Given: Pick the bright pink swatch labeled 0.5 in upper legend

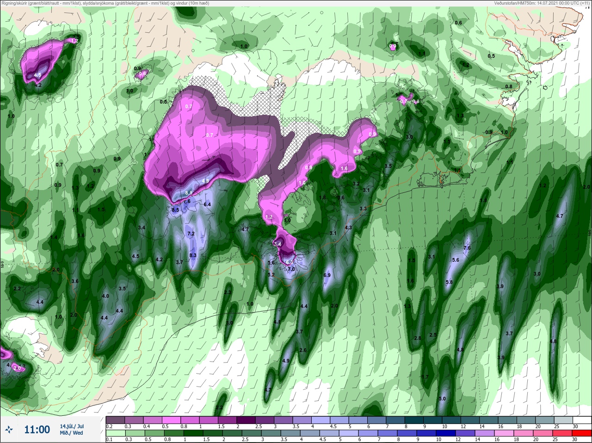Looking at the screenshot, I should [172, 420].
